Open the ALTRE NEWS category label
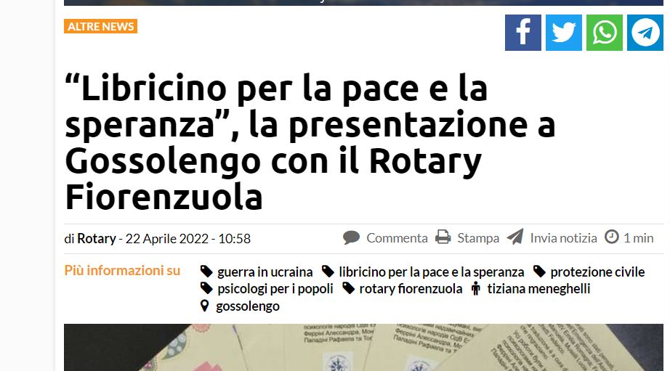The height and width of the screenshot is (371, 670). pos(100,26)
